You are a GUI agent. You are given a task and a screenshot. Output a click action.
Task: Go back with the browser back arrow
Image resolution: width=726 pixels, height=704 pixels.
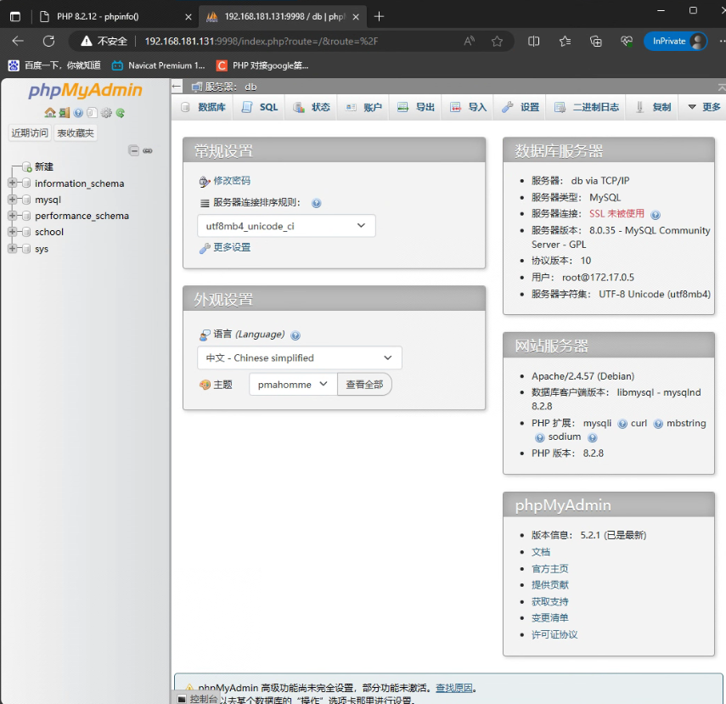coord(18,42)
